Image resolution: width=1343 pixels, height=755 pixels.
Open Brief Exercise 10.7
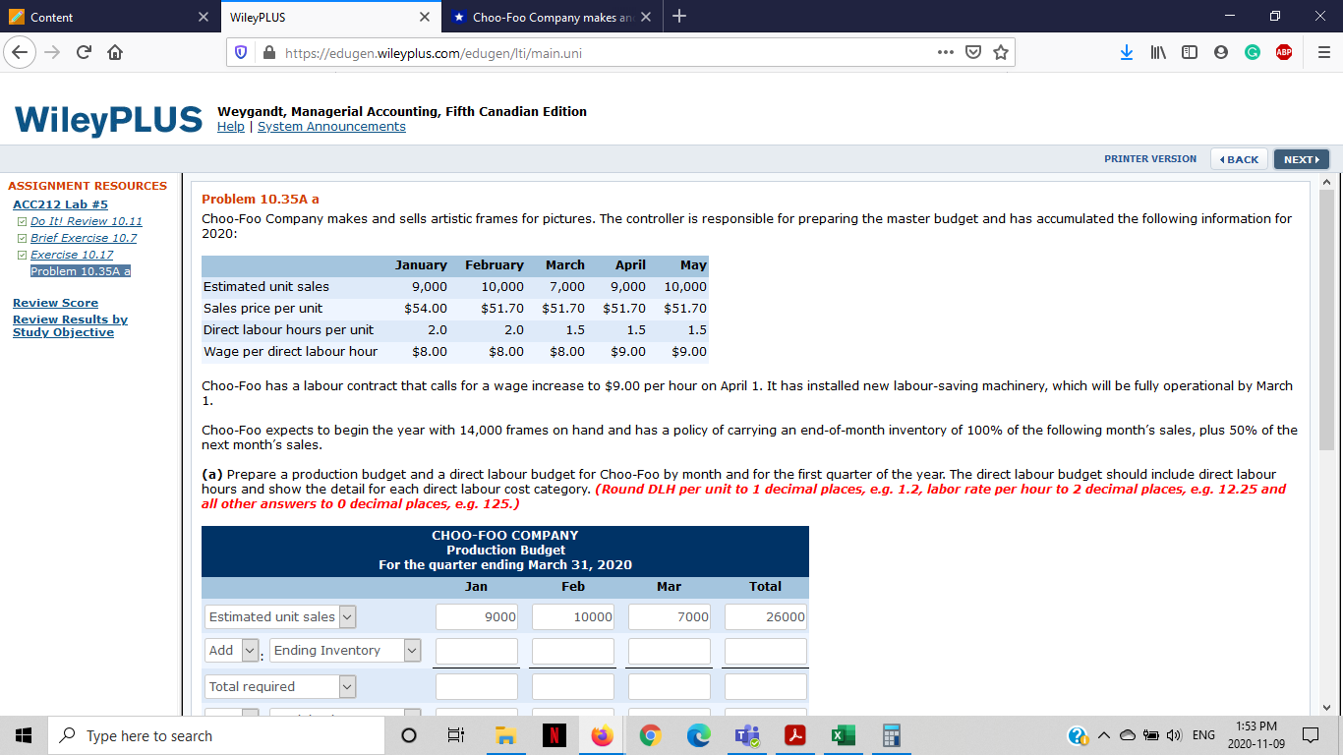84,238
